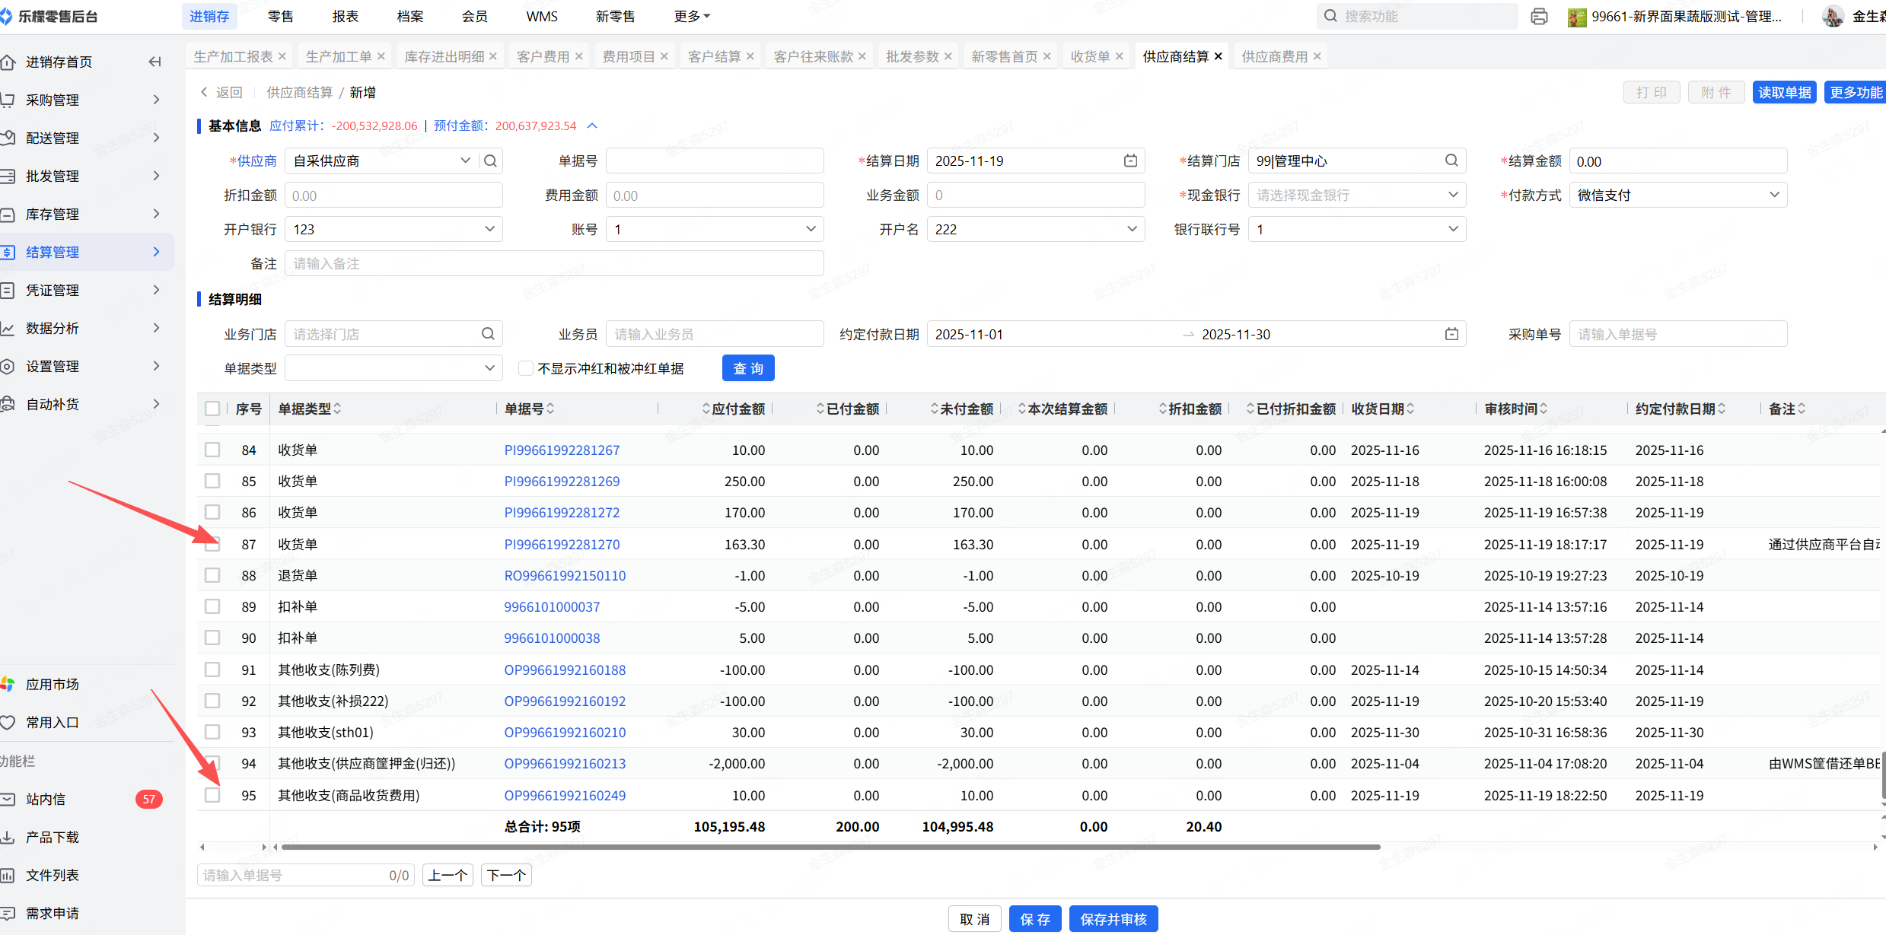This screenshot has height=935, width=1886.
Task: Click the remark input field
Action: [x=553, y=263]
